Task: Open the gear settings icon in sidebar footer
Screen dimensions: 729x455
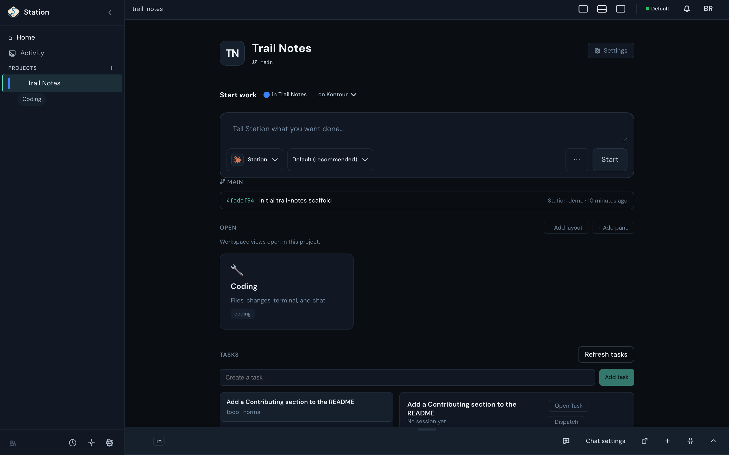Action: [x=110, y=443]
